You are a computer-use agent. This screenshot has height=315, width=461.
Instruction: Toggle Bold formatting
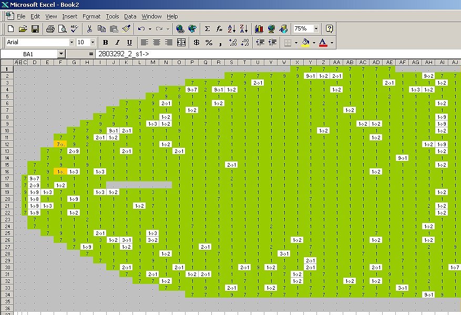tap(105, 43)
